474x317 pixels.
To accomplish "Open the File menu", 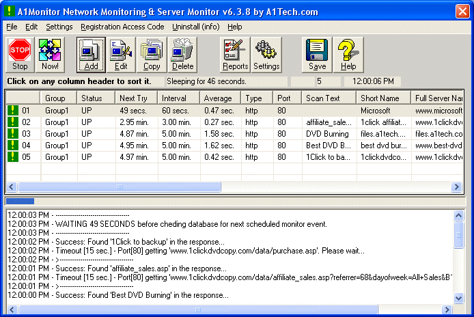I will (x=12, y=27).
